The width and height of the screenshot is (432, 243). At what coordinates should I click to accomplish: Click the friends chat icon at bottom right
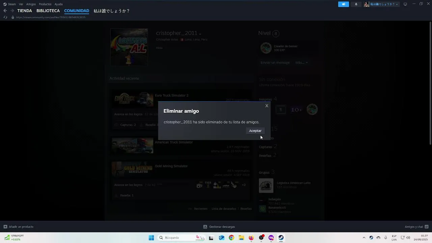pyautogui.click(x=427, y=227)
